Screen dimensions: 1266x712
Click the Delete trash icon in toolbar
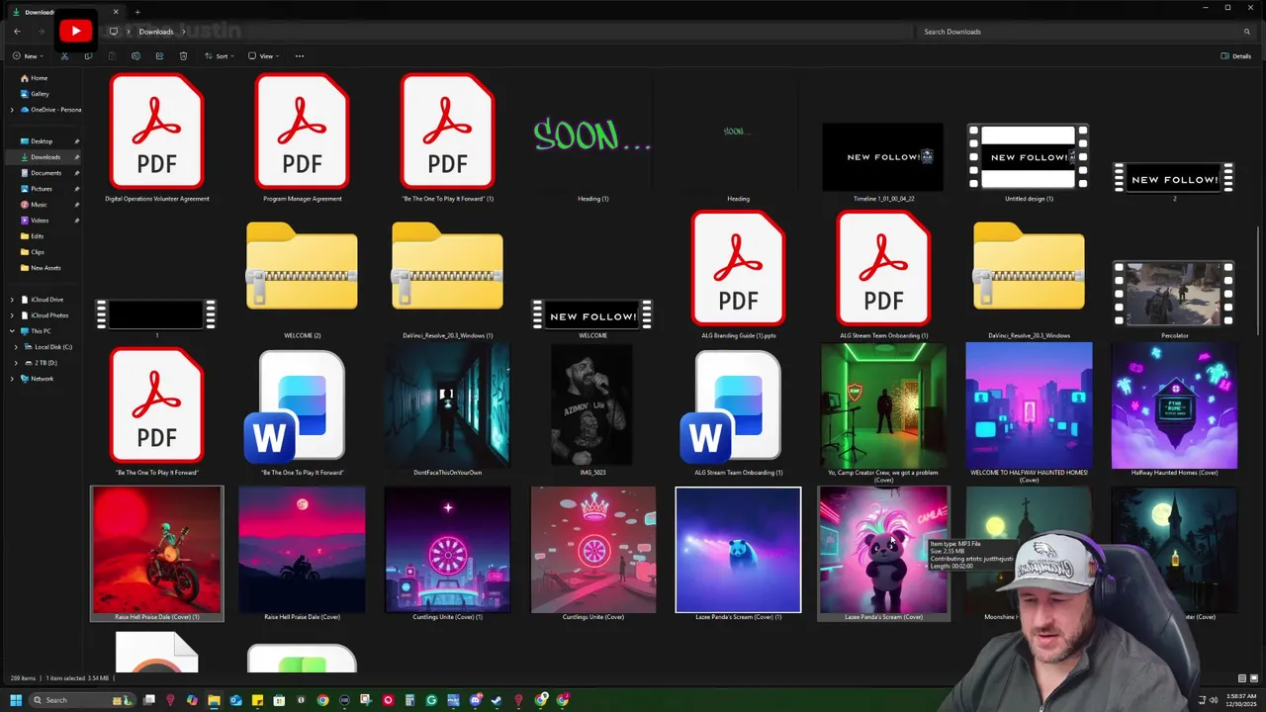click(183, 56)
